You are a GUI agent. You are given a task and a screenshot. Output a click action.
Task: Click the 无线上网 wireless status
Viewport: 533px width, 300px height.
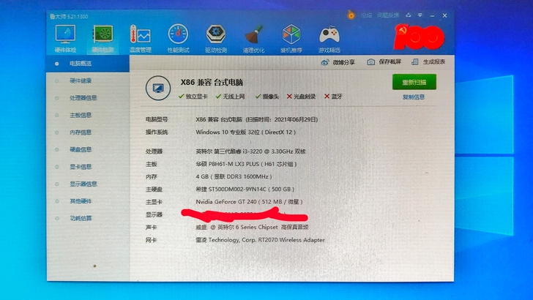(x=231, y=97)
